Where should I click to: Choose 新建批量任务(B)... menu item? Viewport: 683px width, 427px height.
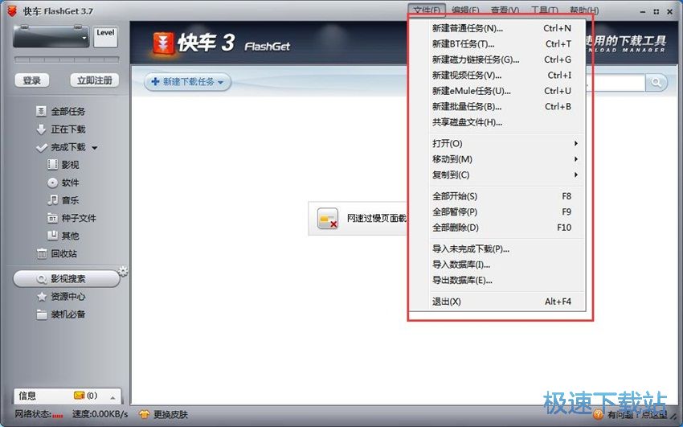505,107
